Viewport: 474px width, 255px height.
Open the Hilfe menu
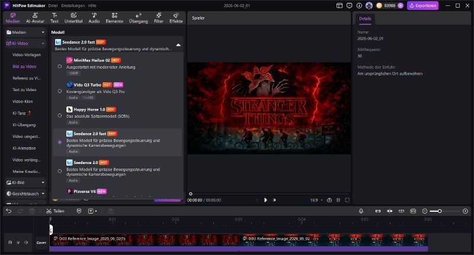click(92, 5)
